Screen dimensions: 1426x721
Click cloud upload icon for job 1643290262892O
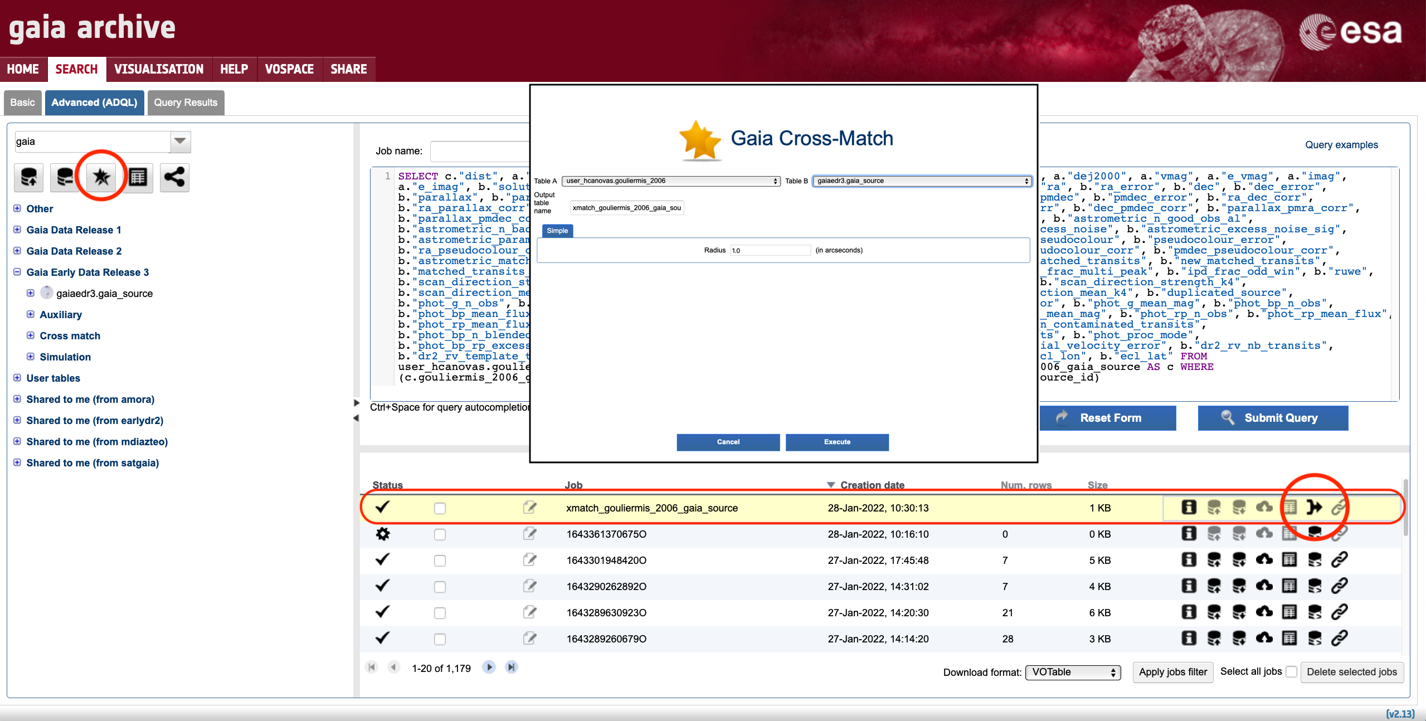pyautogui.click(x=1264, y=586)
